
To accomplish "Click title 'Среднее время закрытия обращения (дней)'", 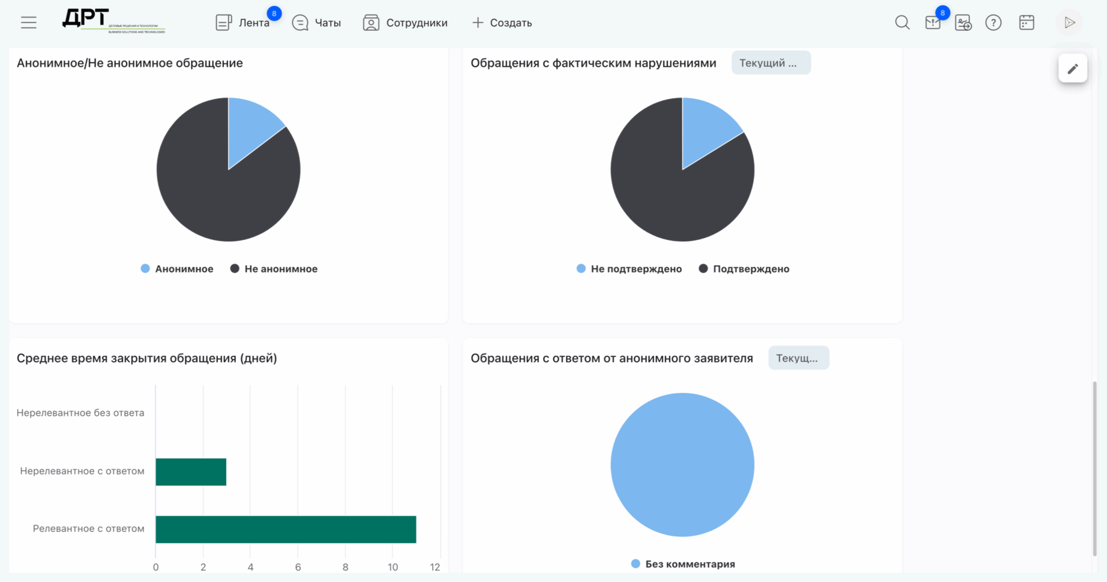I will 147,359.
